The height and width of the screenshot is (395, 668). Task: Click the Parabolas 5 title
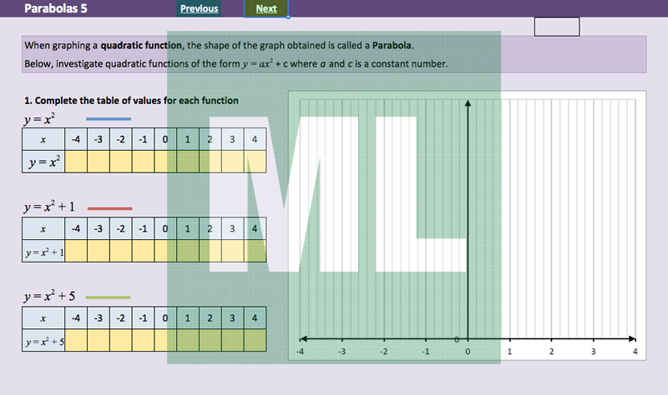point(55,9)
